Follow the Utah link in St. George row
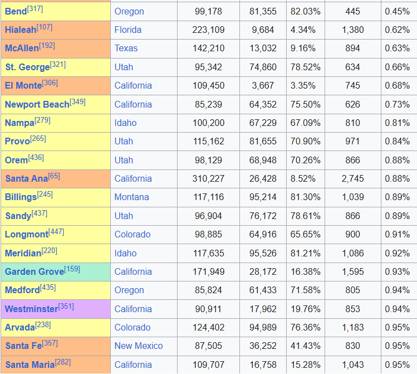 click(x=124, y=67)
